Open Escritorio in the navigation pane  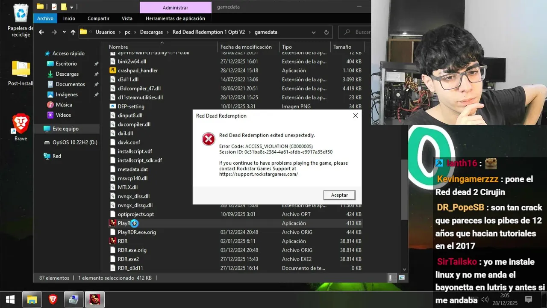(66, 64)
